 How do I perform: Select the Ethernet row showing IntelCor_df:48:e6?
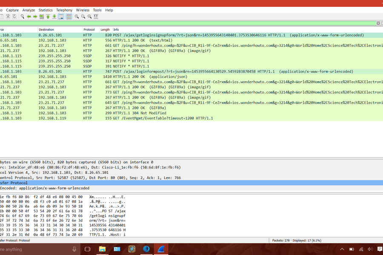[x=191, y=167]
